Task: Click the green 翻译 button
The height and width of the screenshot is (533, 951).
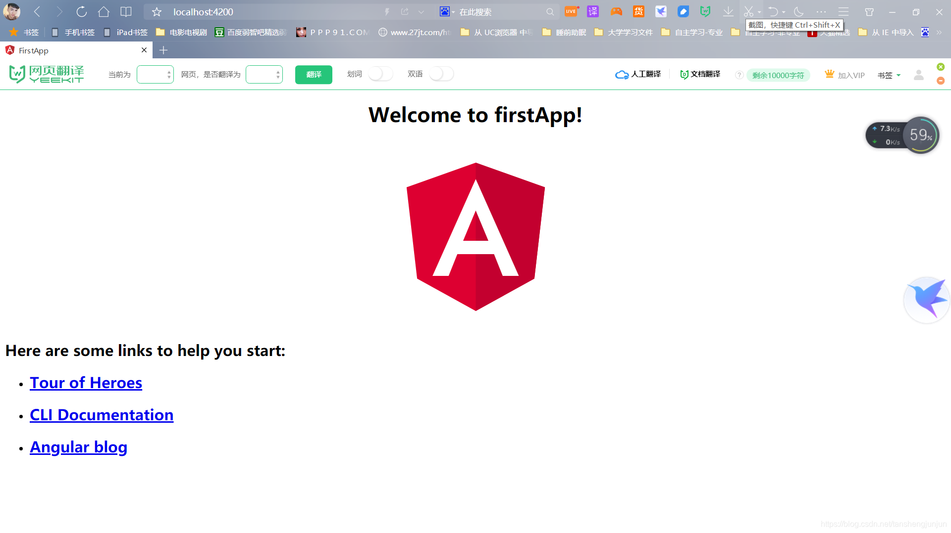Action: (x=314, y=75)
